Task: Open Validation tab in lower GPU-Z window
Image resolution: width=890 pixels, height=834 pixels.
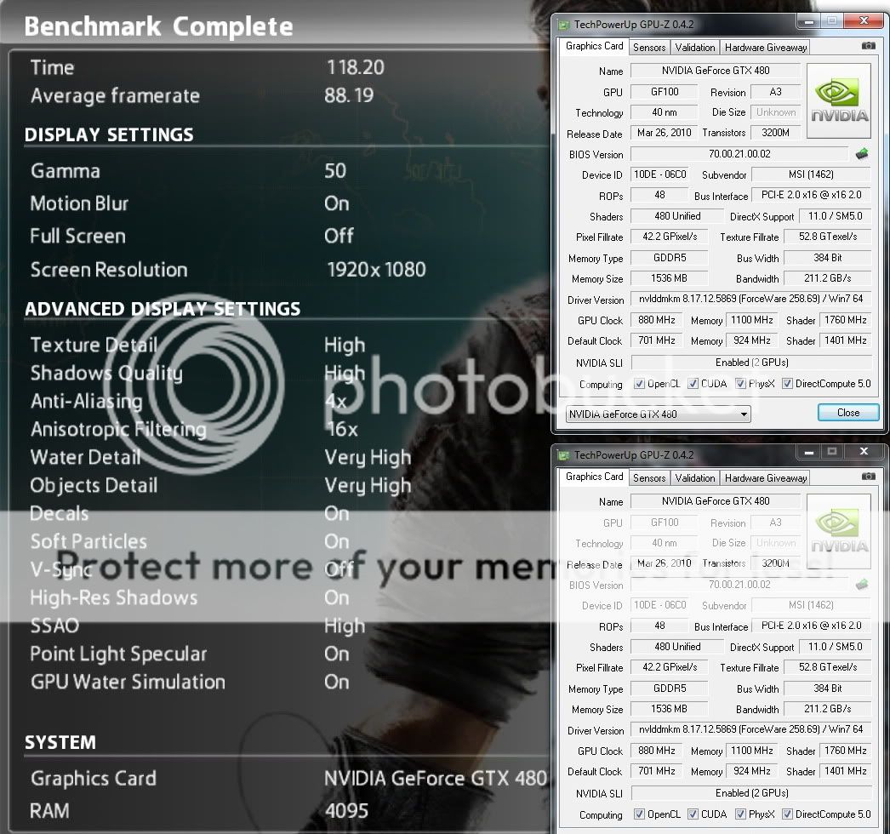Action: tap(695, 478)
